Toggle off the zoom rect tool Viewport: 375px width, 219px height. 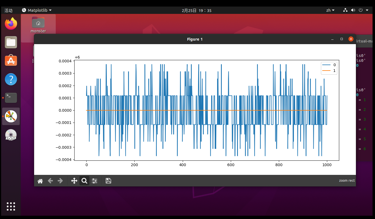84,181
